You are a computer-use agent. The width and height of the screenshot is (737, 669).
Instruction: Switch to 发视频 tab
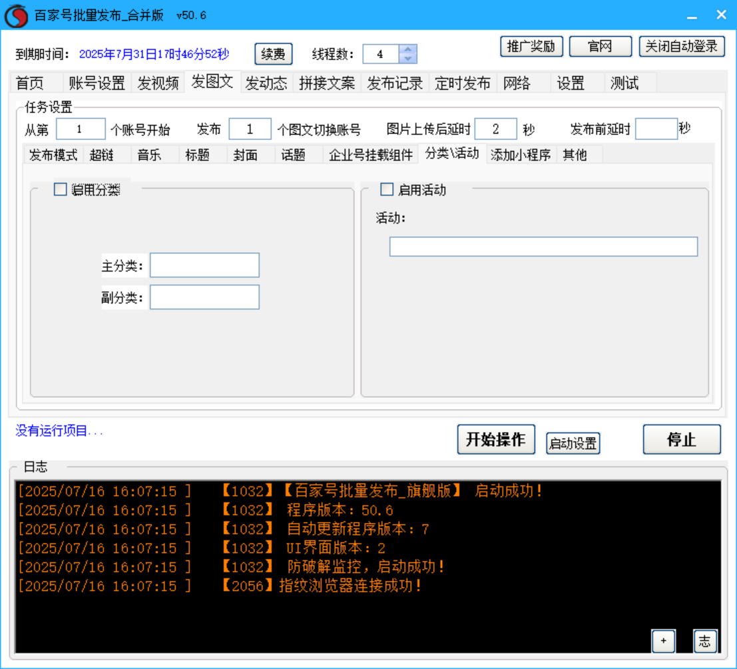tap(158, 83)
